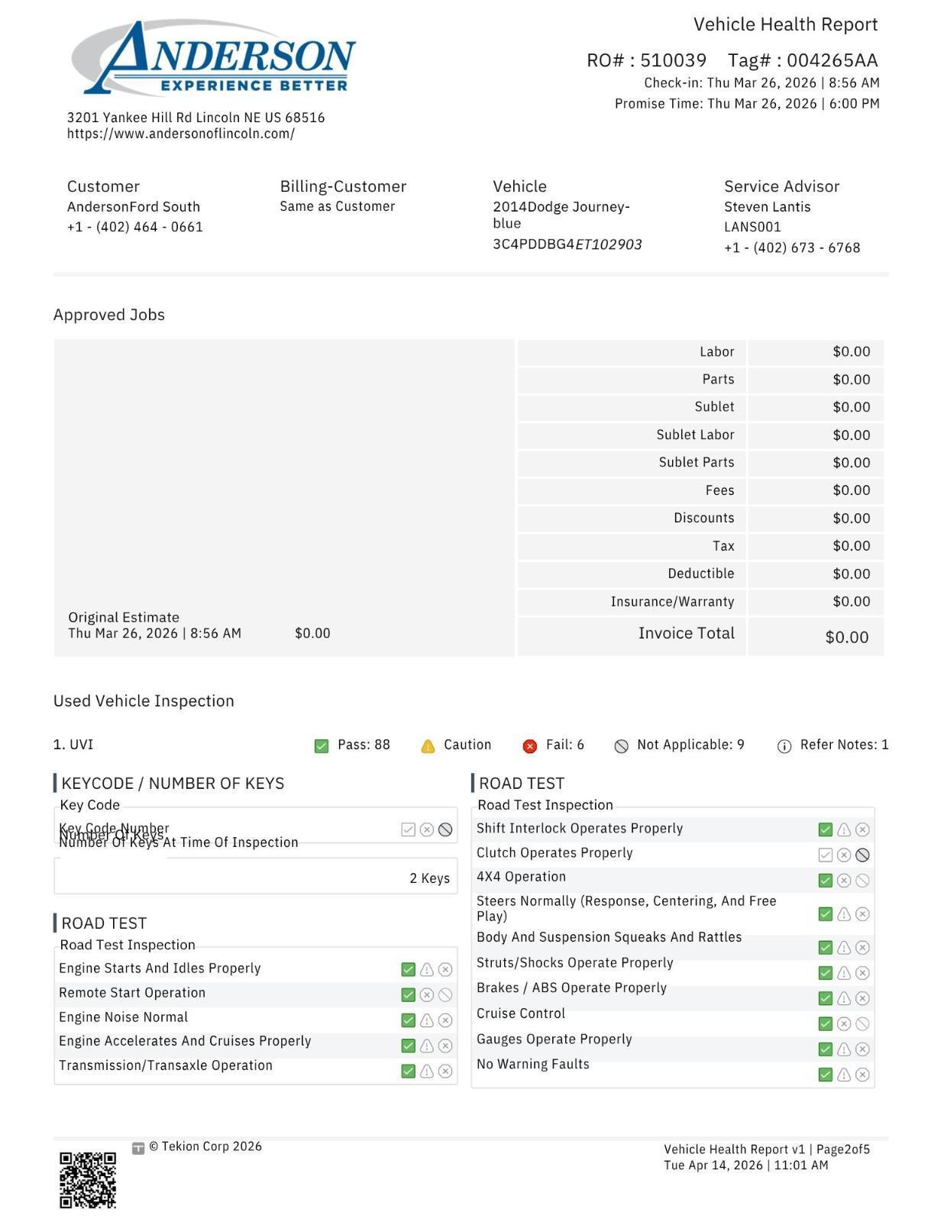This screenshot has height=1222, width=944.
Task: Toggle the pass checkbox on Key Code Number row
Action: 408,829
